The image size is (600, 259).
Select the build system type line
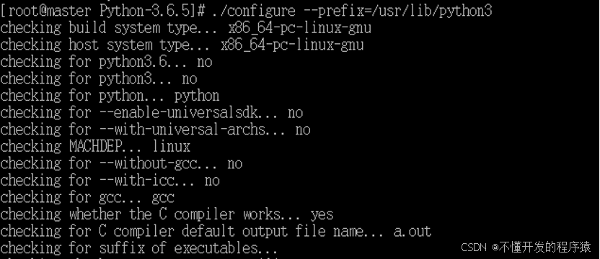185,28
